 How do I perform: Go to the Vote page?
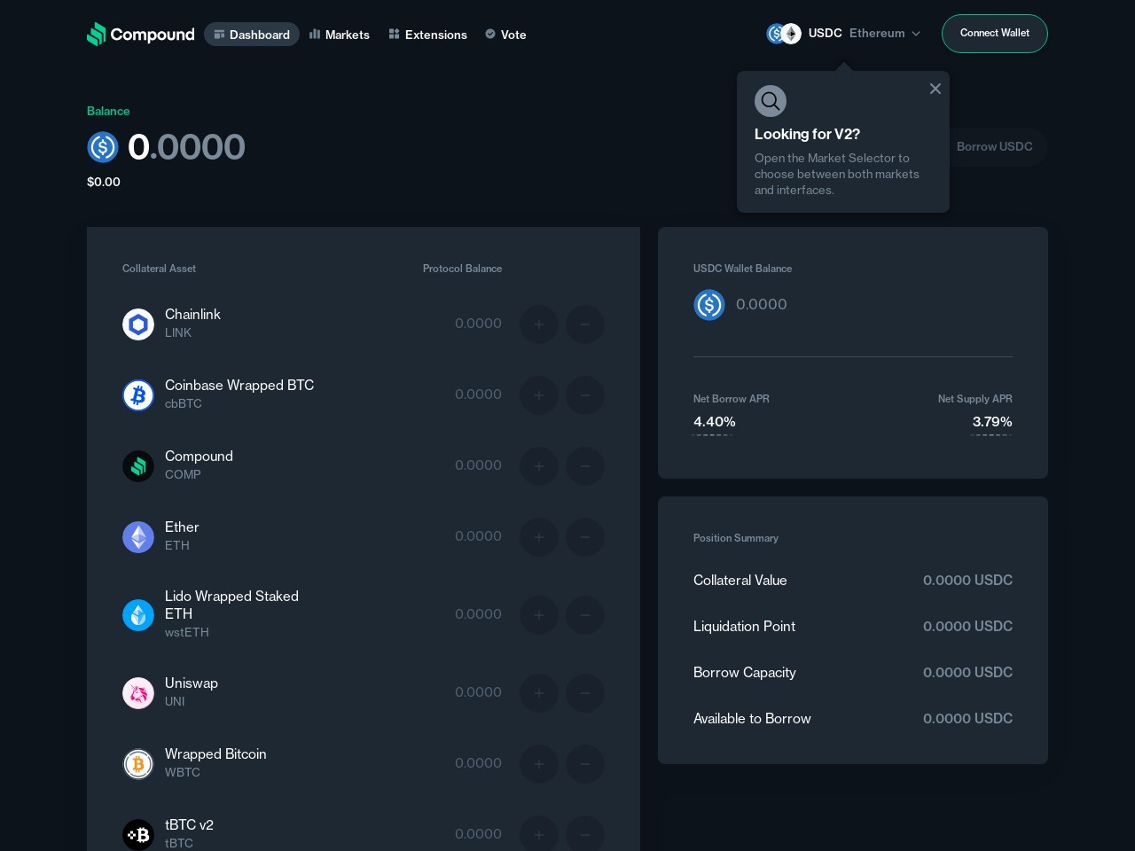click(x=505, y=35)
